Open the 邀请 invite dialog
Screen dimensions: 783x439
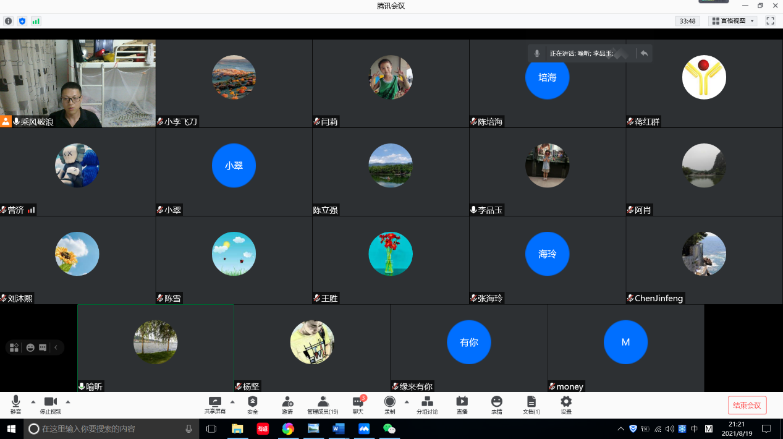287,405
